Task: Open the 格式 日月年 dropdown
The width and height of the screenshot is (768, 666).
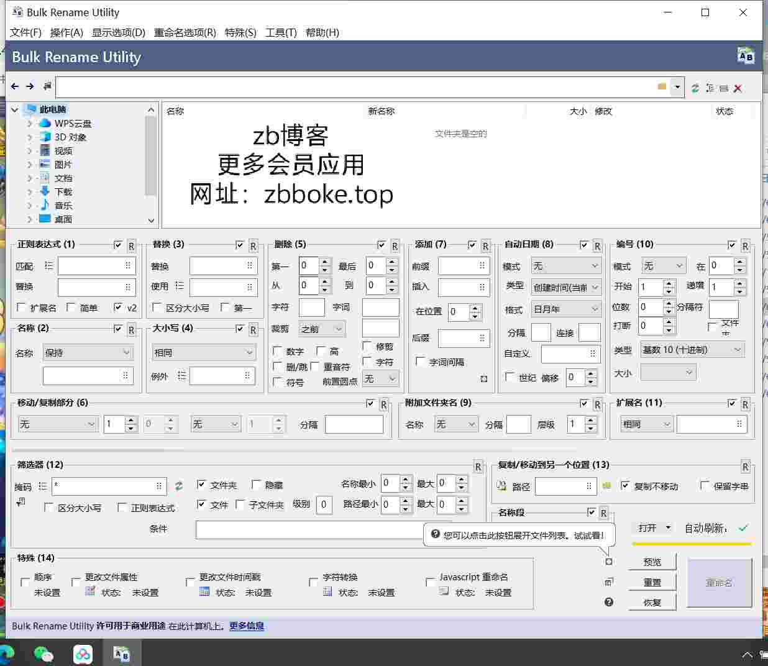Action: pyautogui.click(x=566, y=309)
